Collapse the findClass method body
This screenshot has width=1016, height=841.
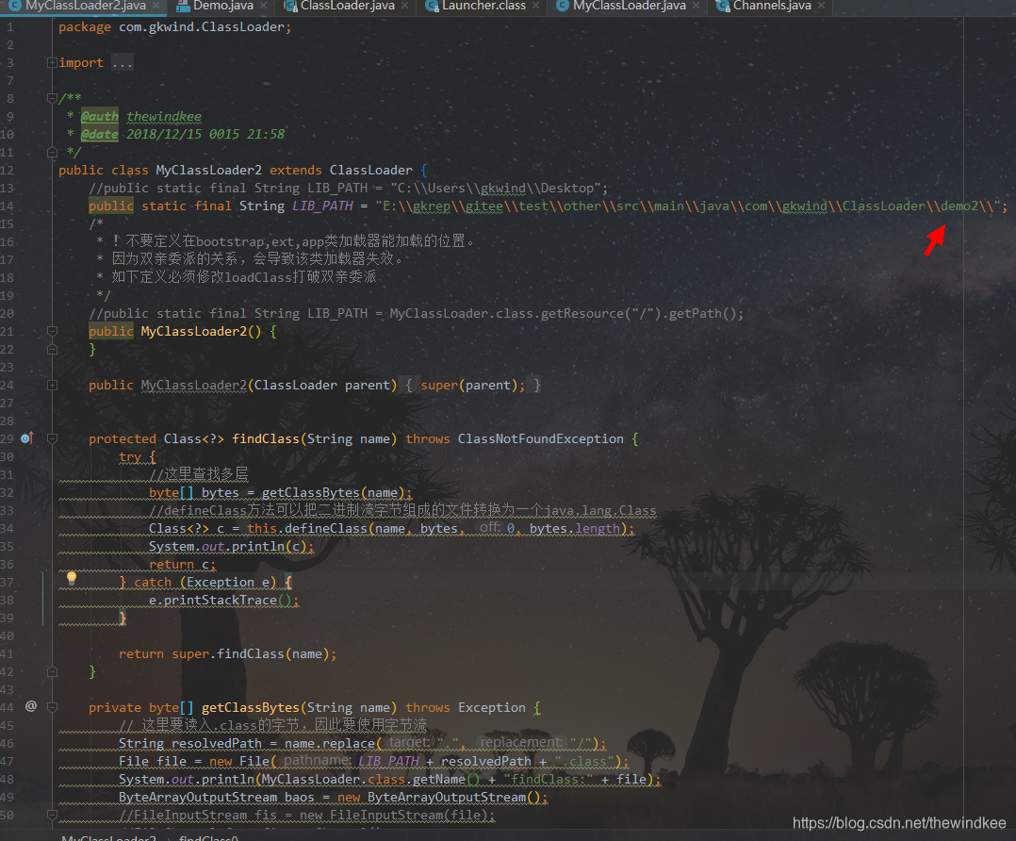click(x=52, y=439)
